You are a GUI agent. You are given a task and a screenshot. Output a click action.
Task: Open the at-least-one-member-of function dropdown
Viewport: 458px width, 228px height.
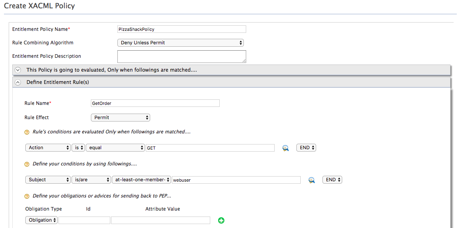(x=141, y=179)
